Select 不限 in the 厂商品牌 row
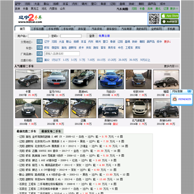The width and height of the screenshot is (194, 194). (39, 53)
